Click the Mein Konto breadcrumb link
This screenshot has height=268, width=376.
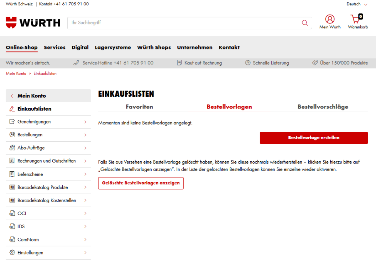tap(16, 73)
